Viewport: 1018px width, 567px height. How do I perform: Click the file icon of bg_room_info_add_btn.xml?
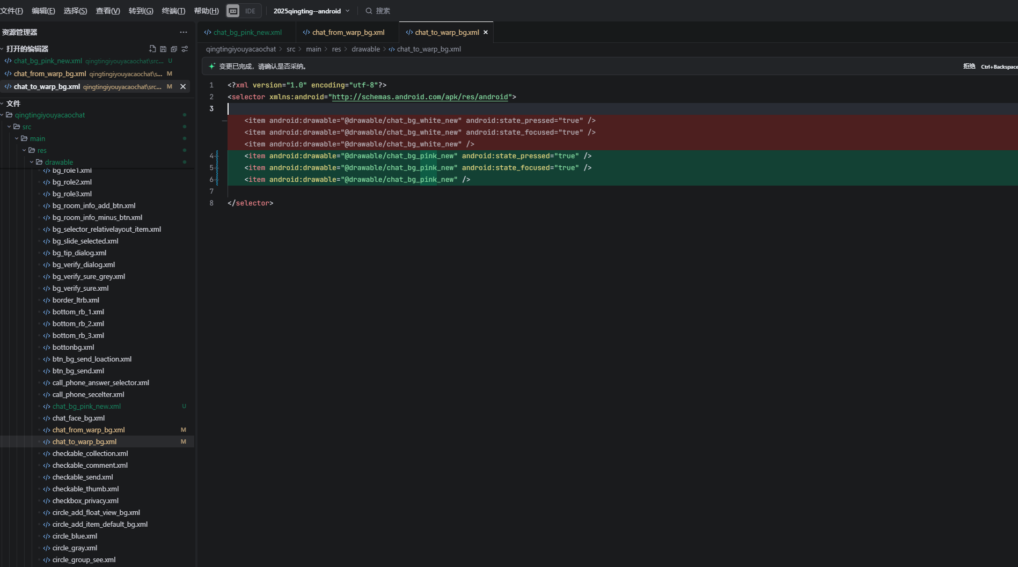[47, 205]
